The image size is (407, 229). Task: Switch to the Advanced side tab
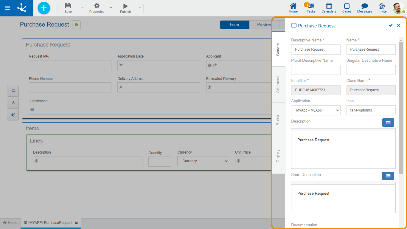pos(278,84)
